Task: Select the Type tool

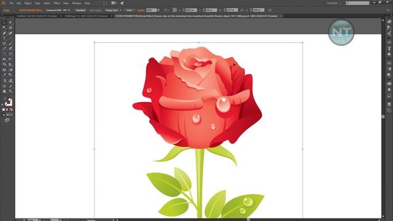Action: pyautogui.click(x=4, y=38)
